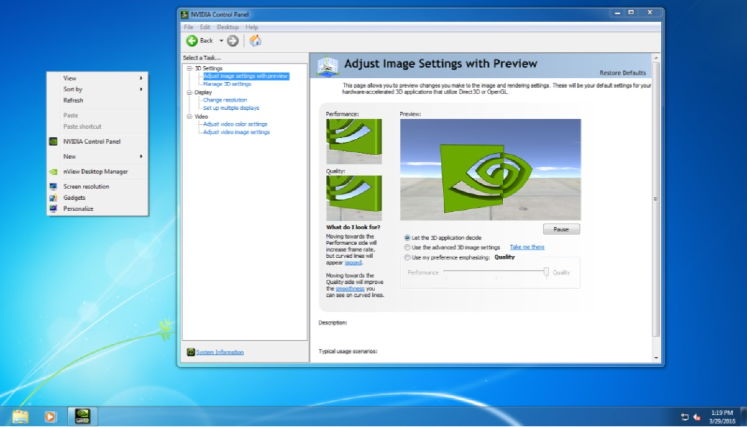Select the NVIDIA Control Panel icon in context menu
This screenshot has height=427, width=747.
coord(53,142)
